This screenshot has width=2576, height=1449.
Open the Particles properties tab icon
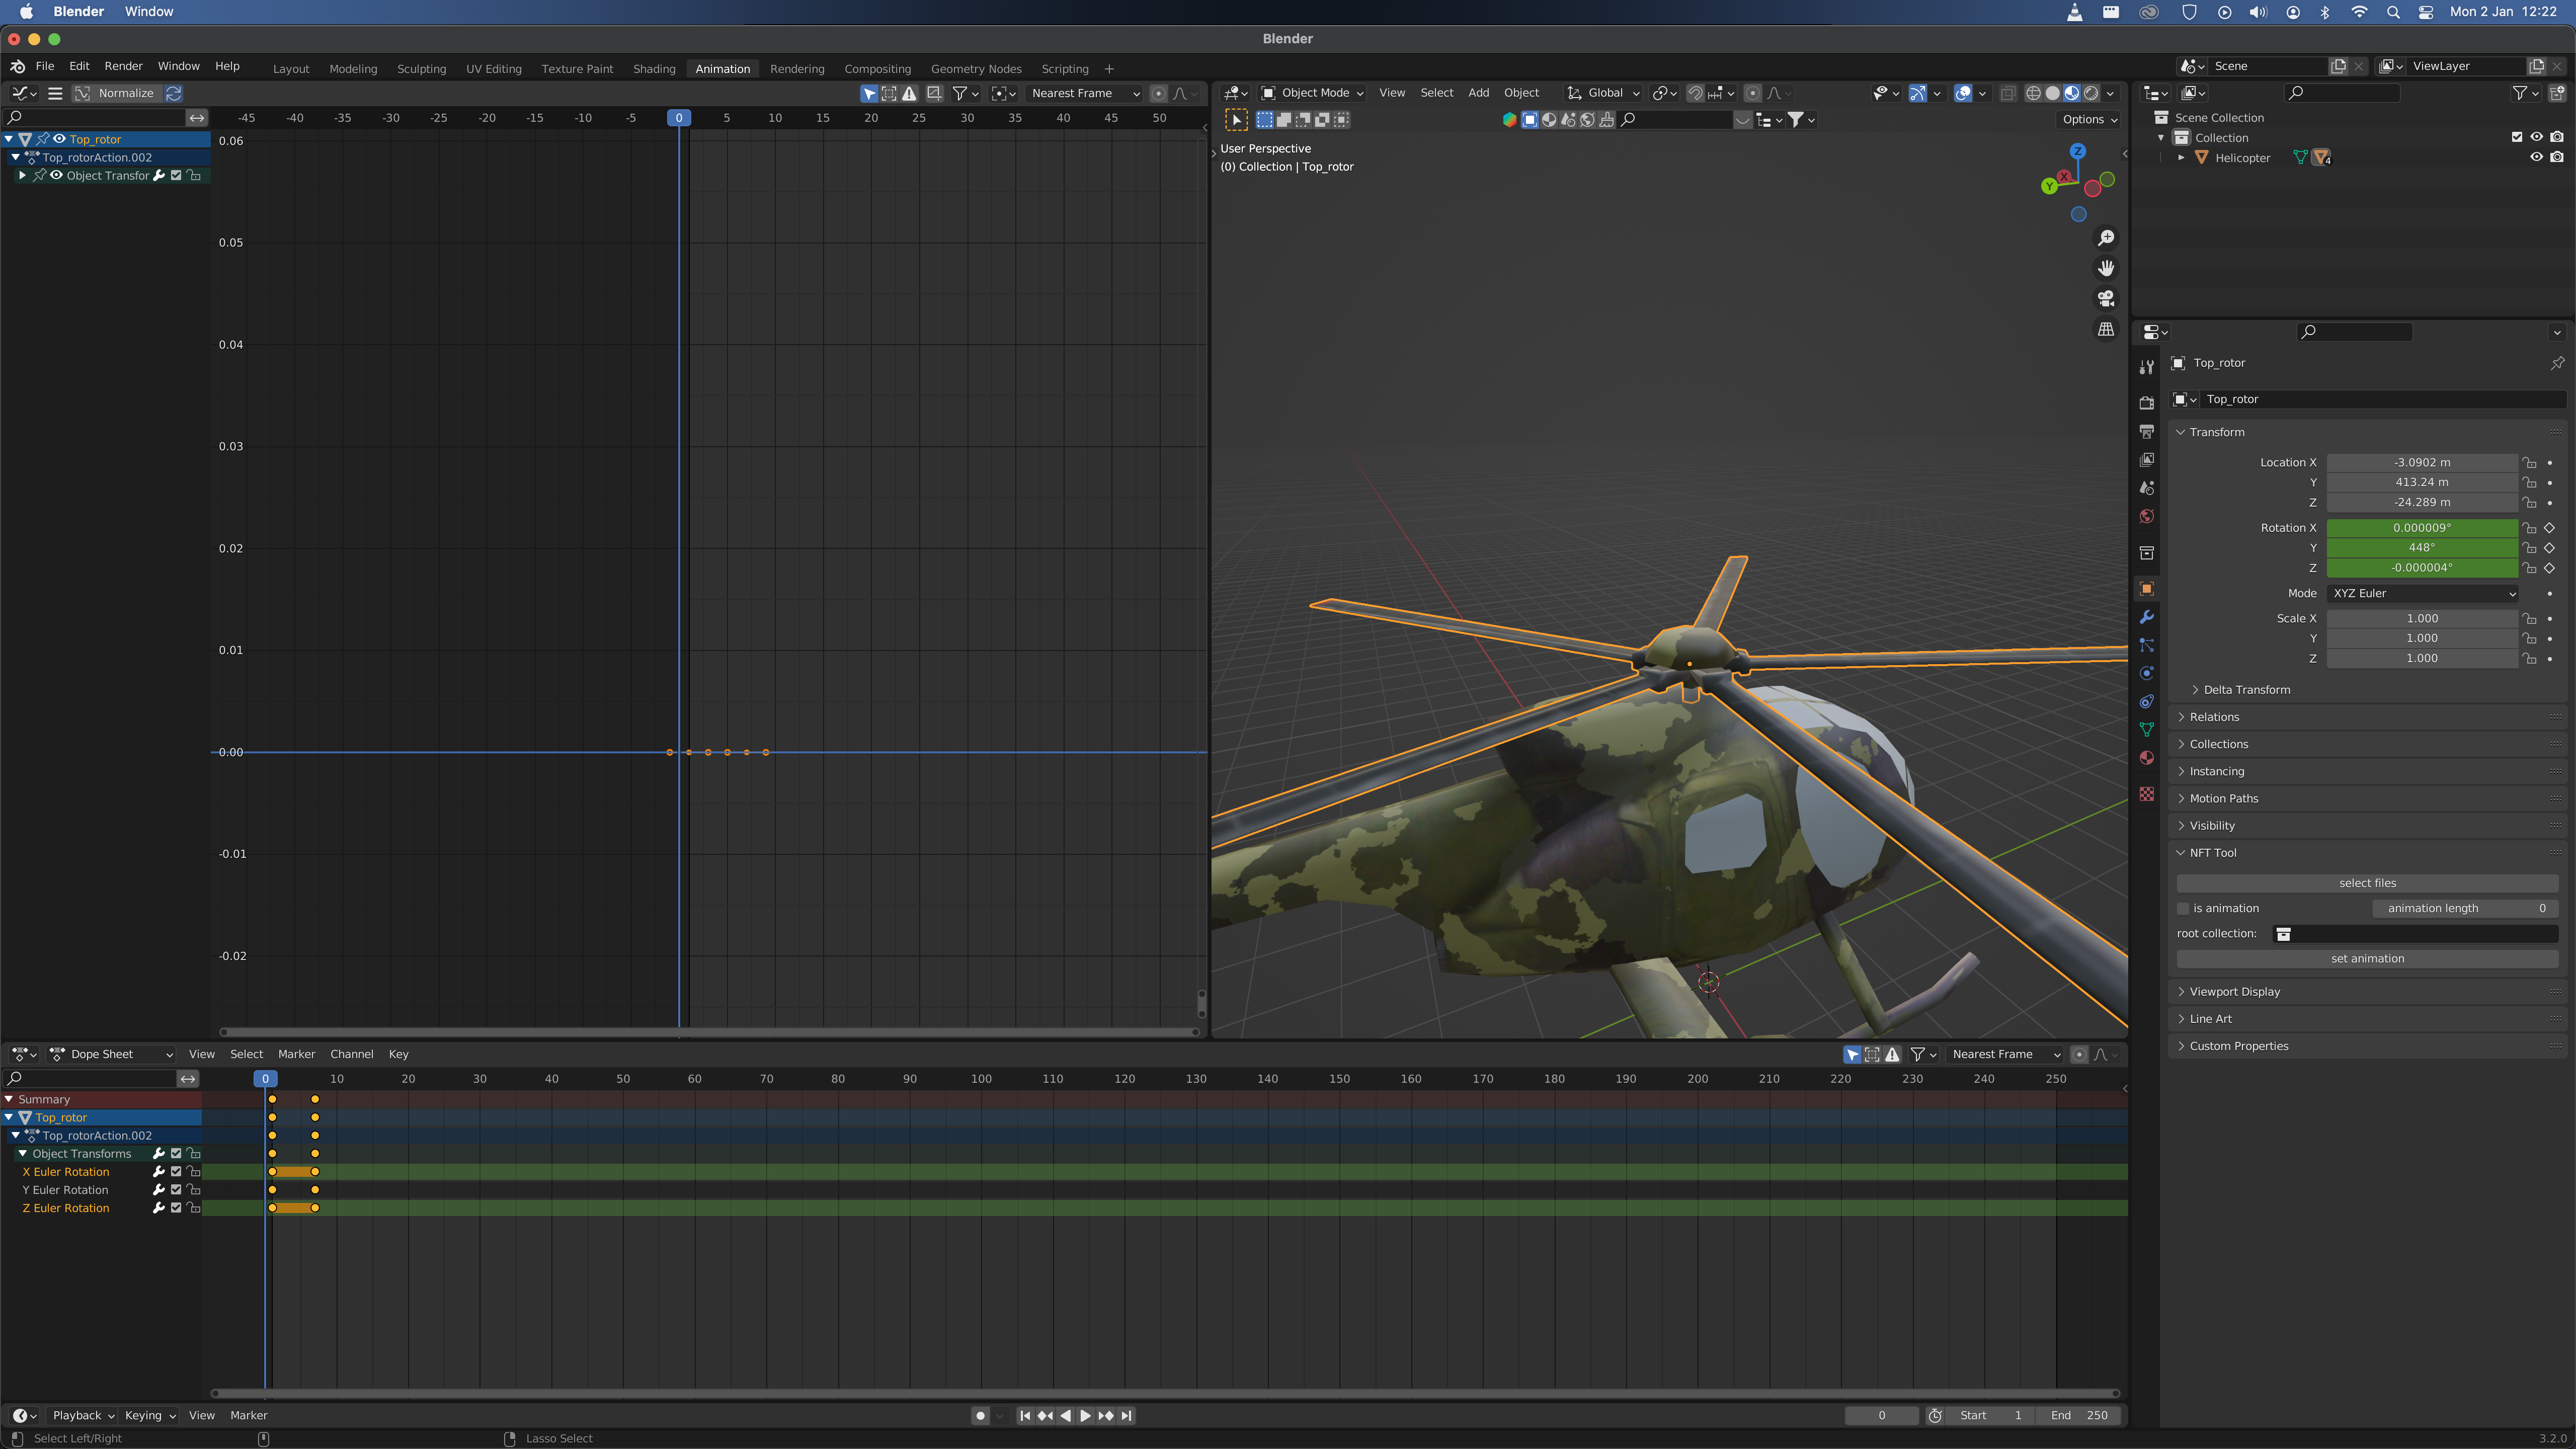2146,645
